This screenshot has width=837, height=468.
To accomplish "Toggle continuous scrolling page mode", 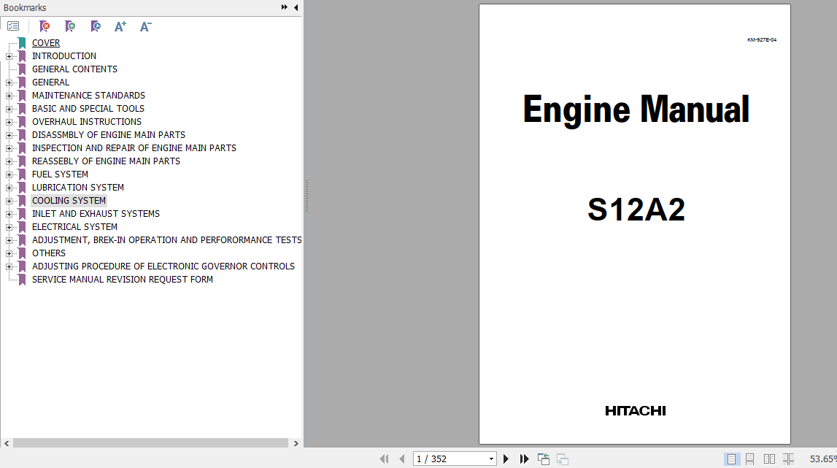I will tap(749, 459).
